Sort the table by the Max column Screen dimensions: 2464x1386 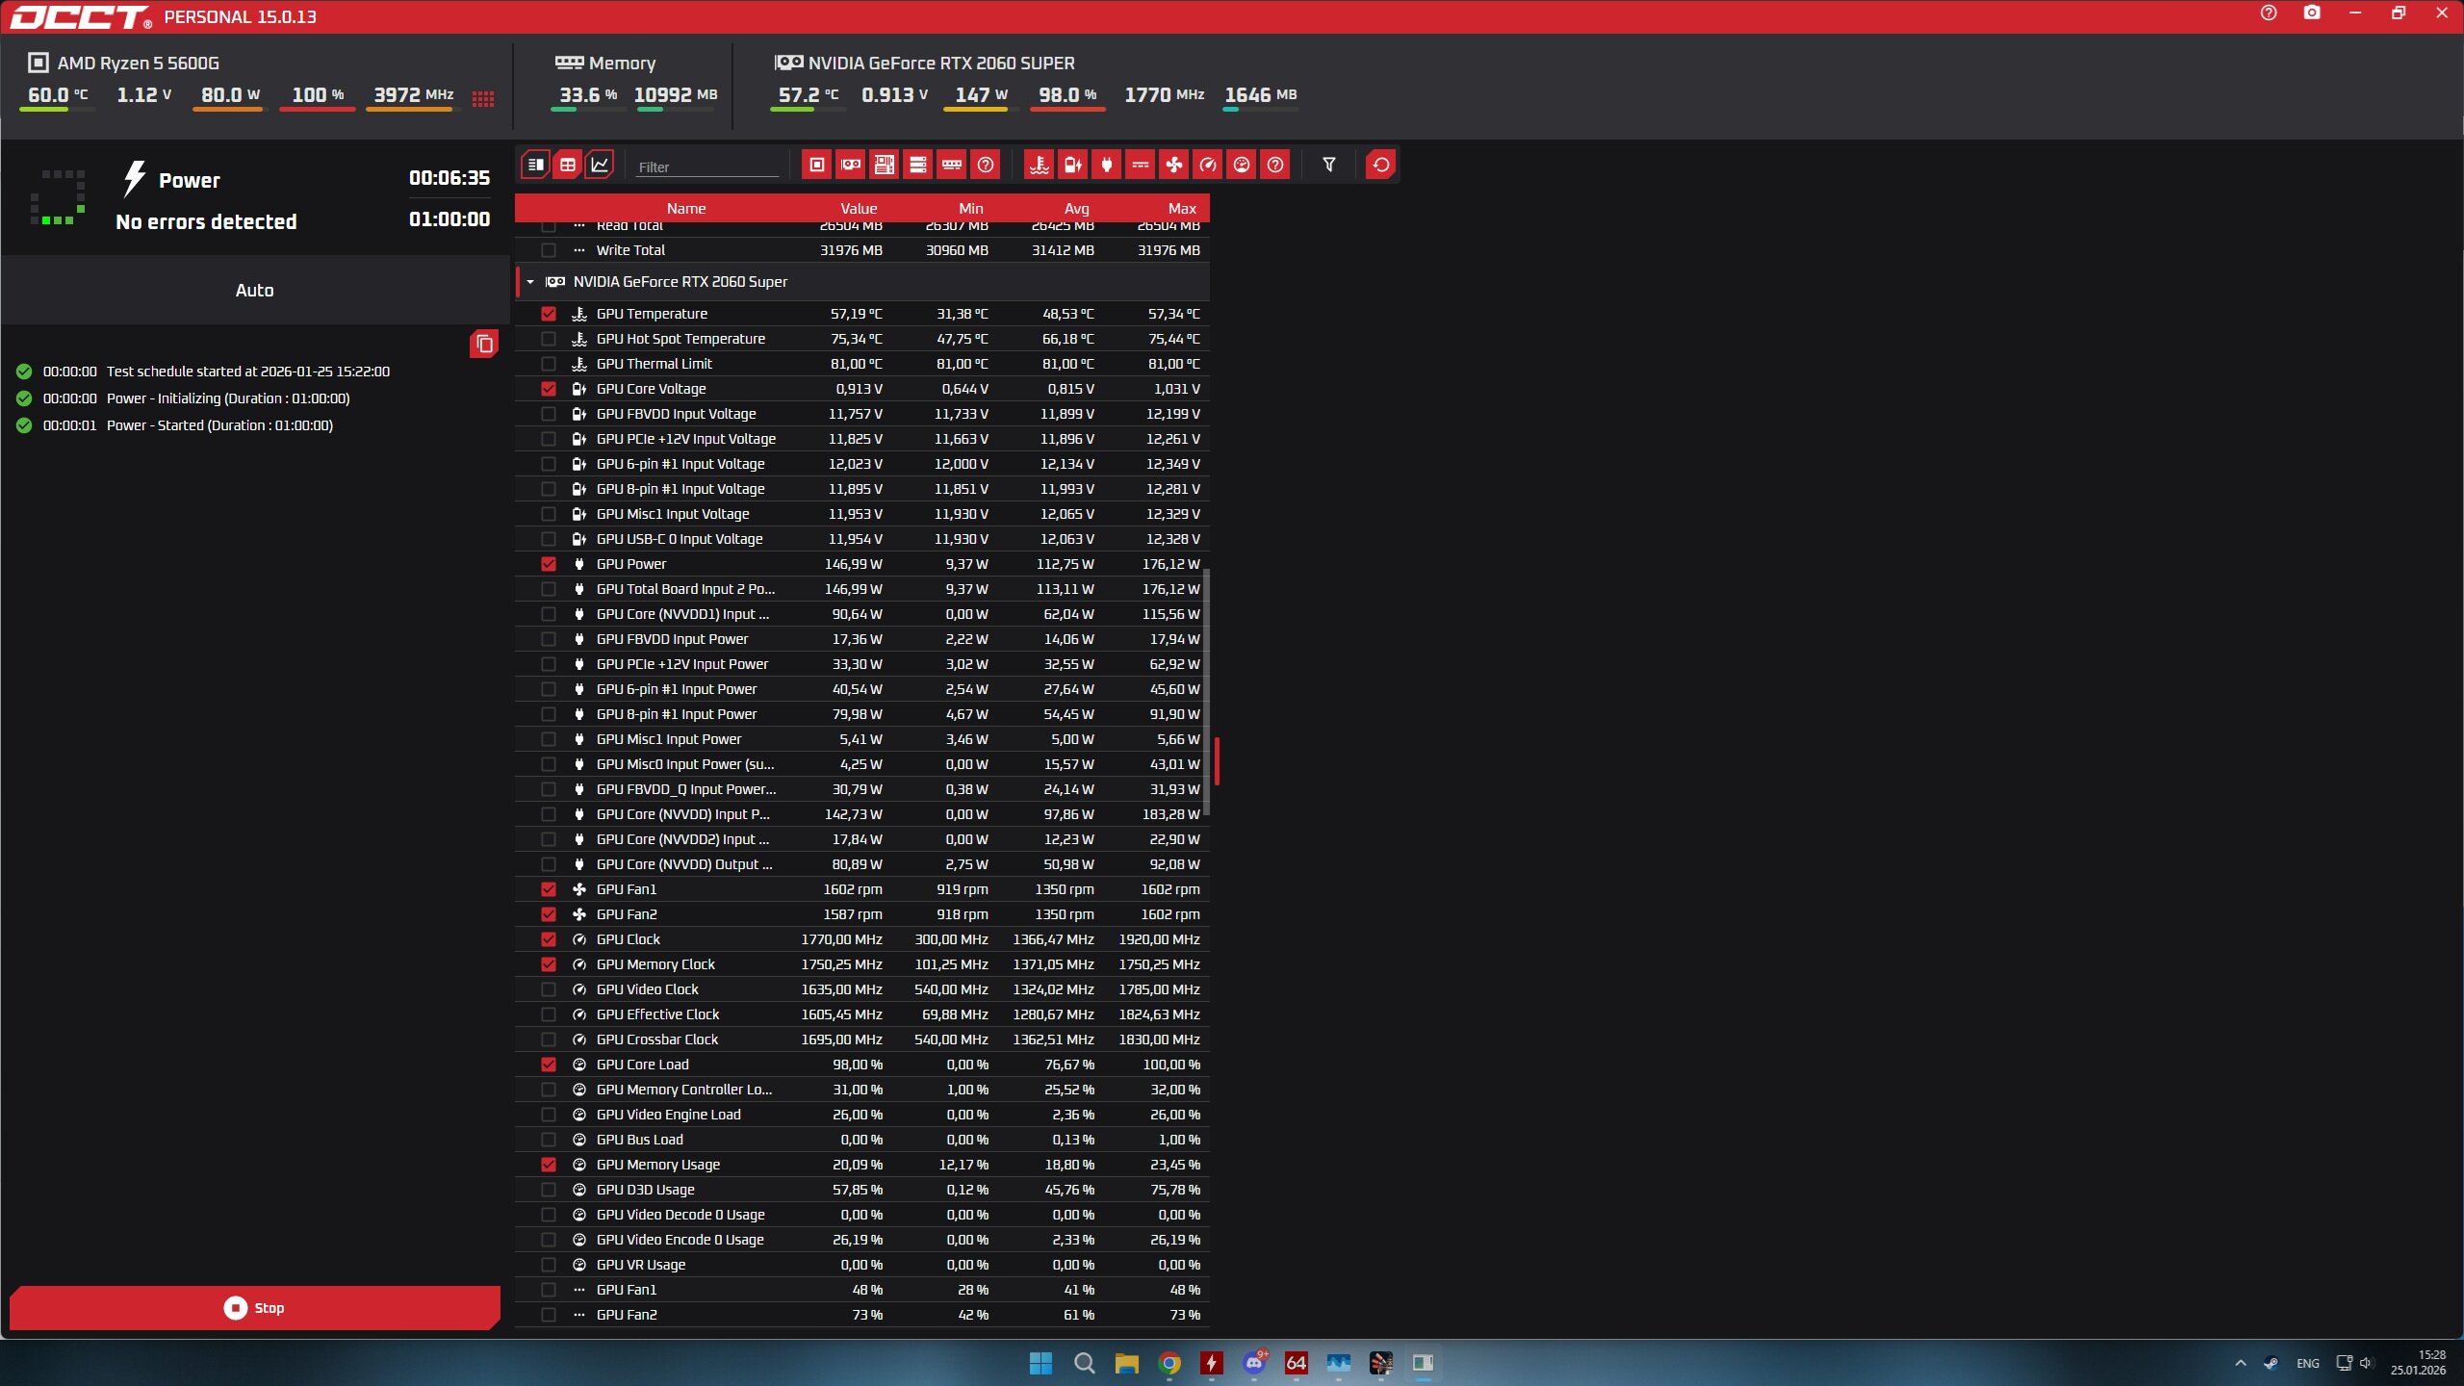tap(1181, 208)
